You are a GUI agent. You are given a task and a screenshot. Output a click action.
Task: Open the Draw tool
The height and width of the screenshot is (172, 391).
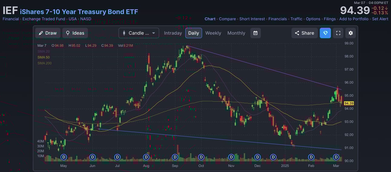pyautogui.click(x=48, y=33)
